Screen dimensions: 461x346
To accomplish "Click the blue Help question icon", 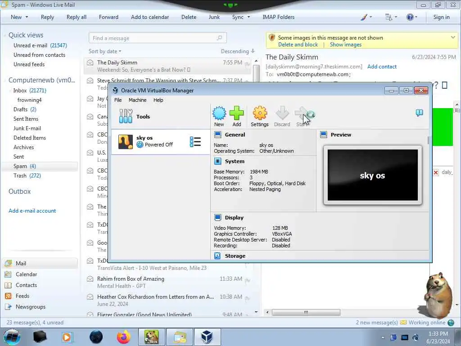I will coord(410,17).
